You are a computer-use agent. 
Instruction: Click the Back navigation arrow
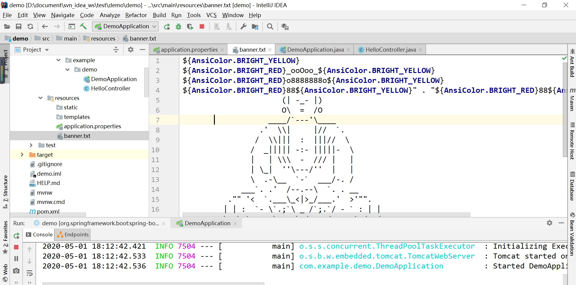[x=45, y=27]
